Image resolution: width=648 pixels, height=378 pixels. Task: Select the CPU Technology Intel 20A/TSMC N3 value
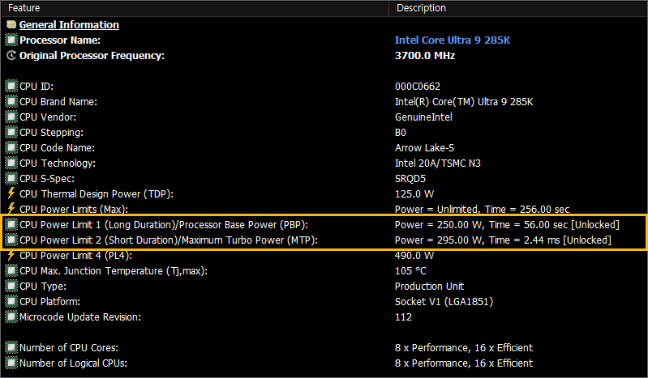pyautogui.click(x=438, y=163)
